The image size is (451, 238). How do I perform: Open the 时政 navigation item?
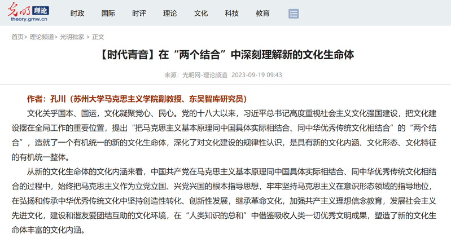77,13
